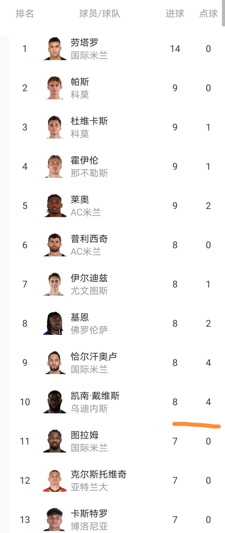The height and width of the screenshot is (533, 225).
Task: Open the 伊尔迪兹 player name link
Action: (x=89, y=278)
